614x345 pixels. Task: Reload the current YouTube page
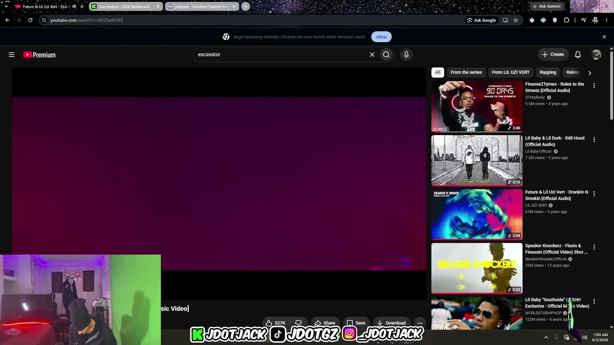(30, 20)
